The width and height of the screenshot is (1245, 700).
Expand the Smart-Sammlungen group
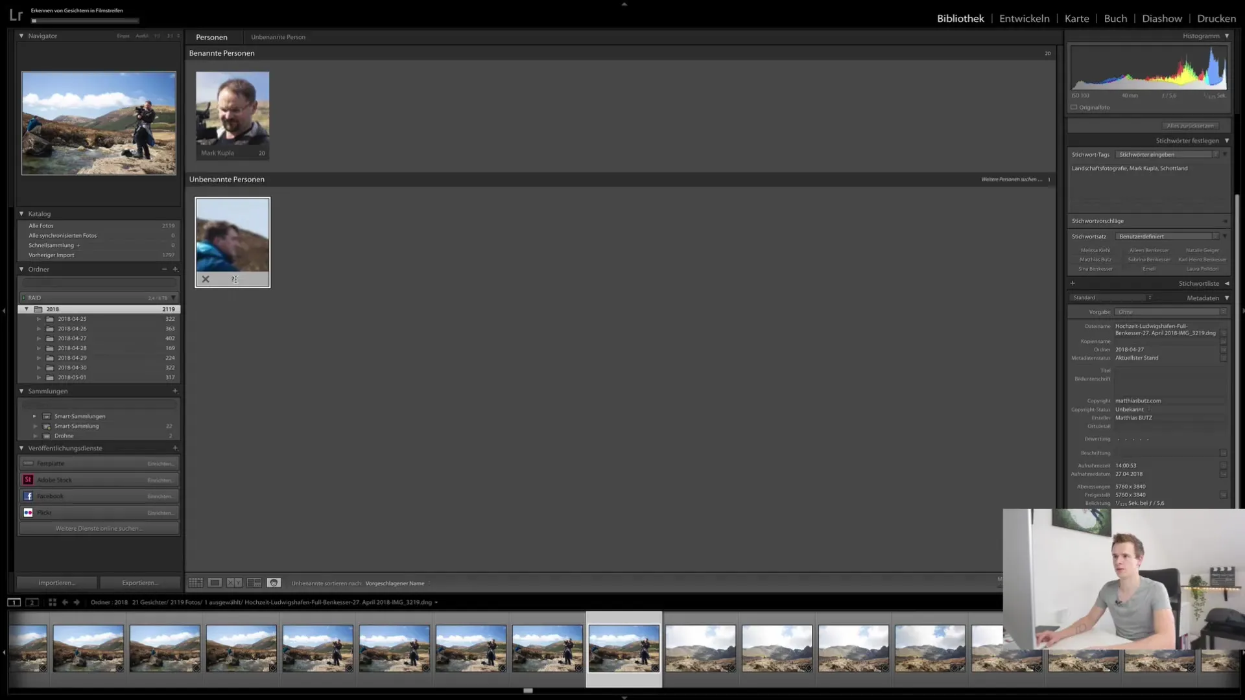[x=34, y=416]
